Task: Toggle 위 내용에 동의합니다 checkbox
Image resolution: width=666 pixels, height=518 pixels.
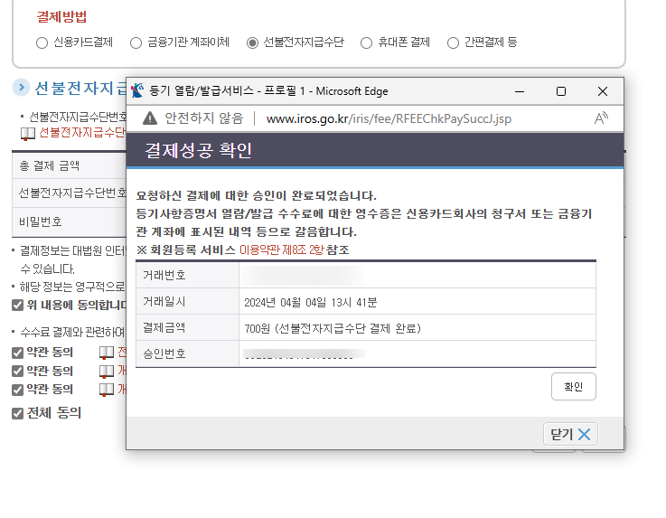Action: [x=17, y=306]
